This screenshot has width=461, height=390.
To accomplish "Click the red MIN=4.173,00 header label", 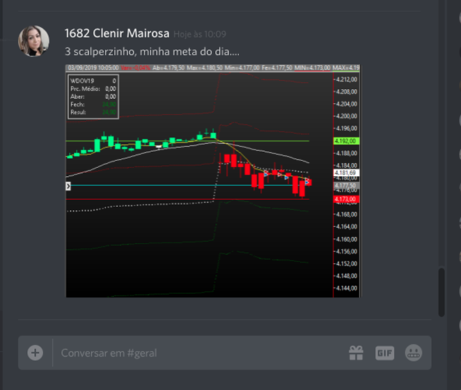I will click(x=309, y=68).
